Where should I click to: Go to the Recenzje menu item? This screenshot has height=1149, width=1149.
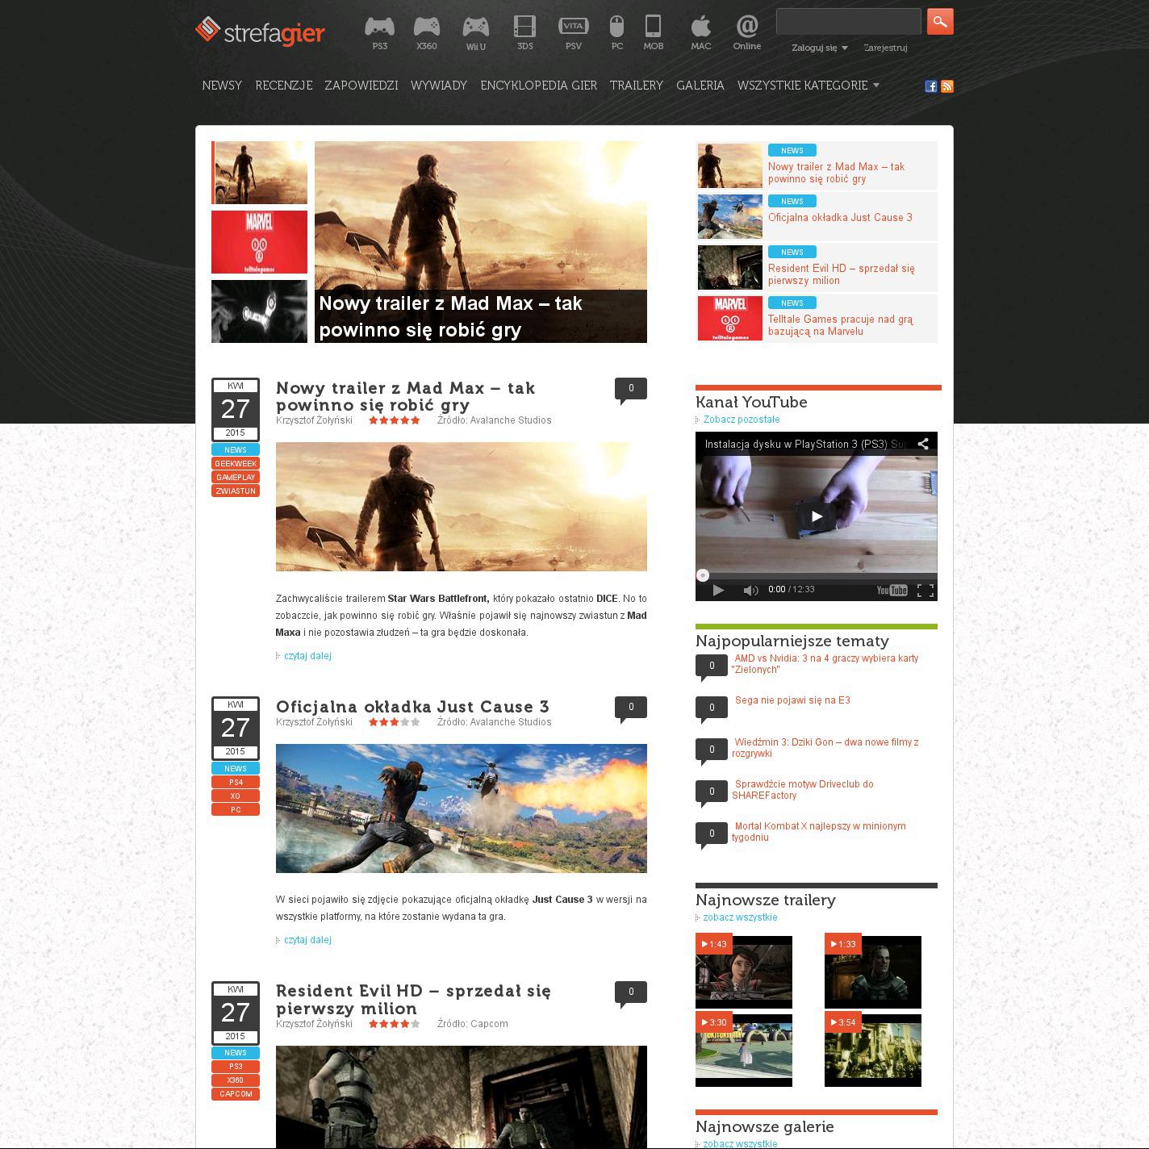[283, 86]
